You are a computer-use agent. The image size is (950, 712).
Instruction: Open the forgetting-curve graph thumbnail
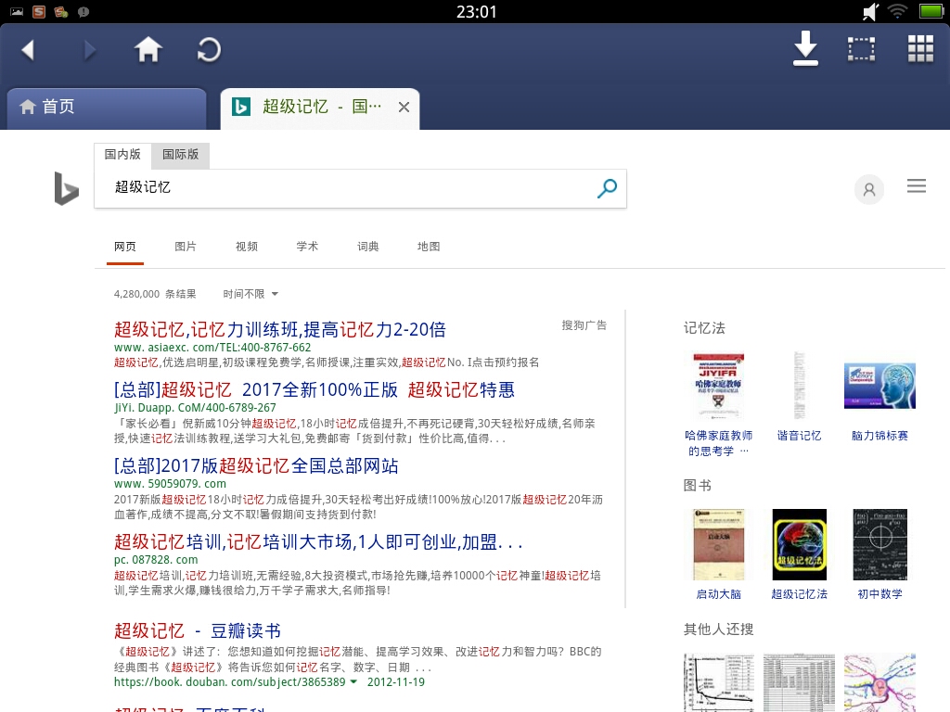click(x=719, y=682)
